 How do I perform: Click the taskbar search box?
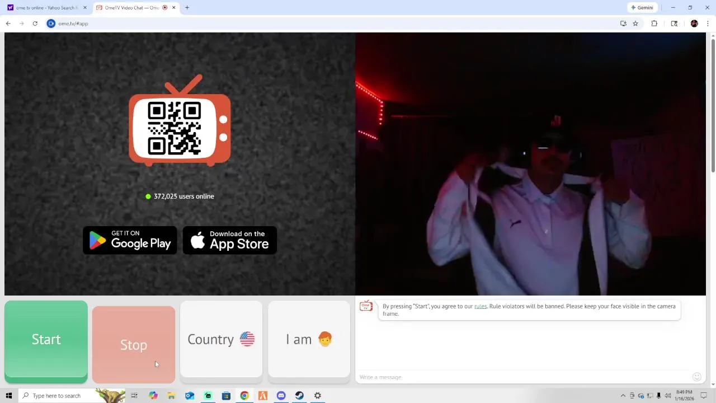click(72, 396)
